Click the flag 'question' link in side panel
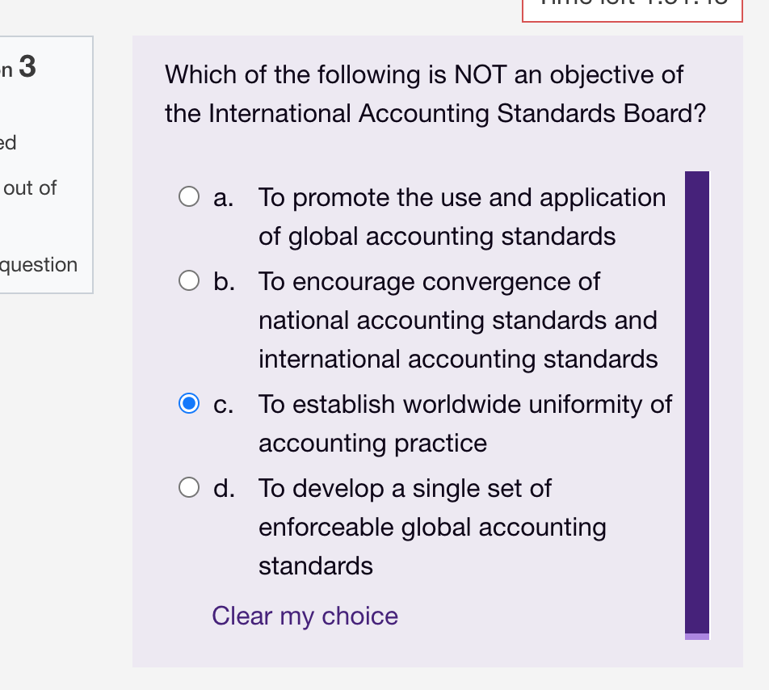This screenshot has height=690, width=769. (x=39, y=265)
